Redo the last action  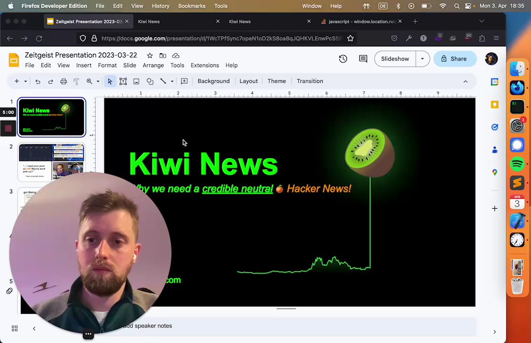coord(51,81)
